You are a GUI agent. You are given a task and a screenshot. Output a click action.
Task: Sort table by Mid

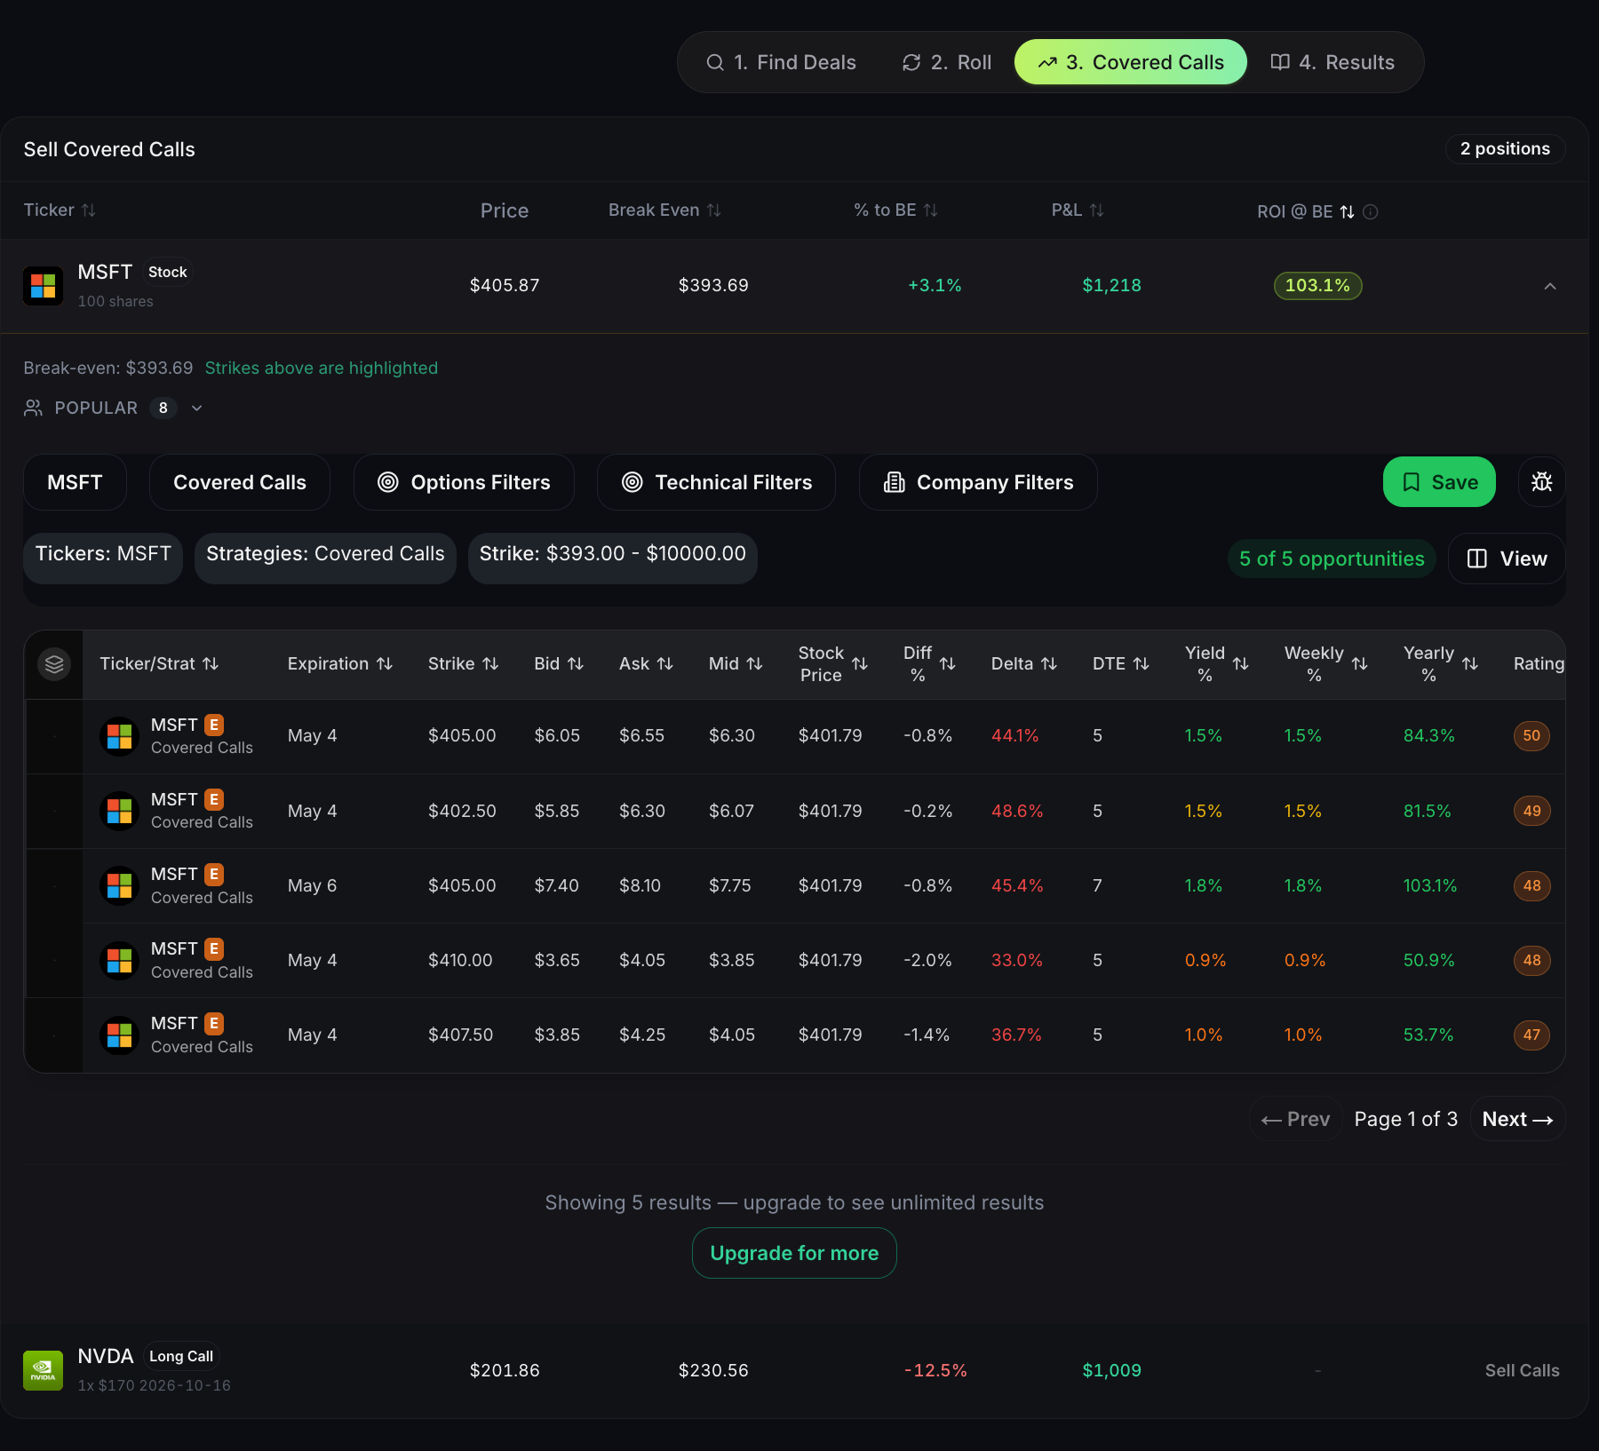coord(736,663)
